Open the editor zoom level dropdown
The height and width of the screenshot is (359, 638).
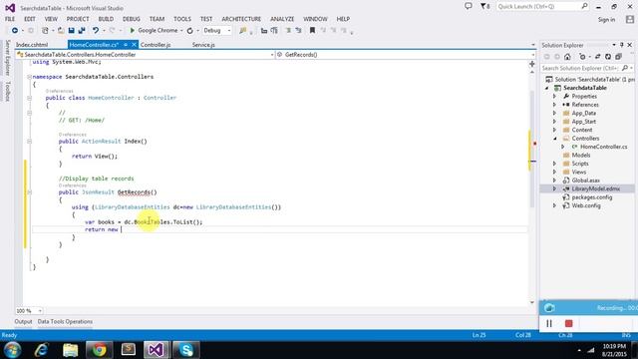[40, 311]
